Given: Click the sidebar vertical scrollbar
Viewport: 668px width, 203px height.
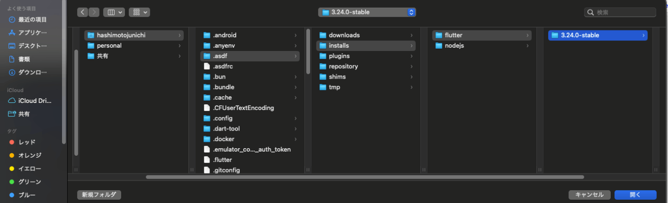Looking at the screenshot, I should click(64, 73).
